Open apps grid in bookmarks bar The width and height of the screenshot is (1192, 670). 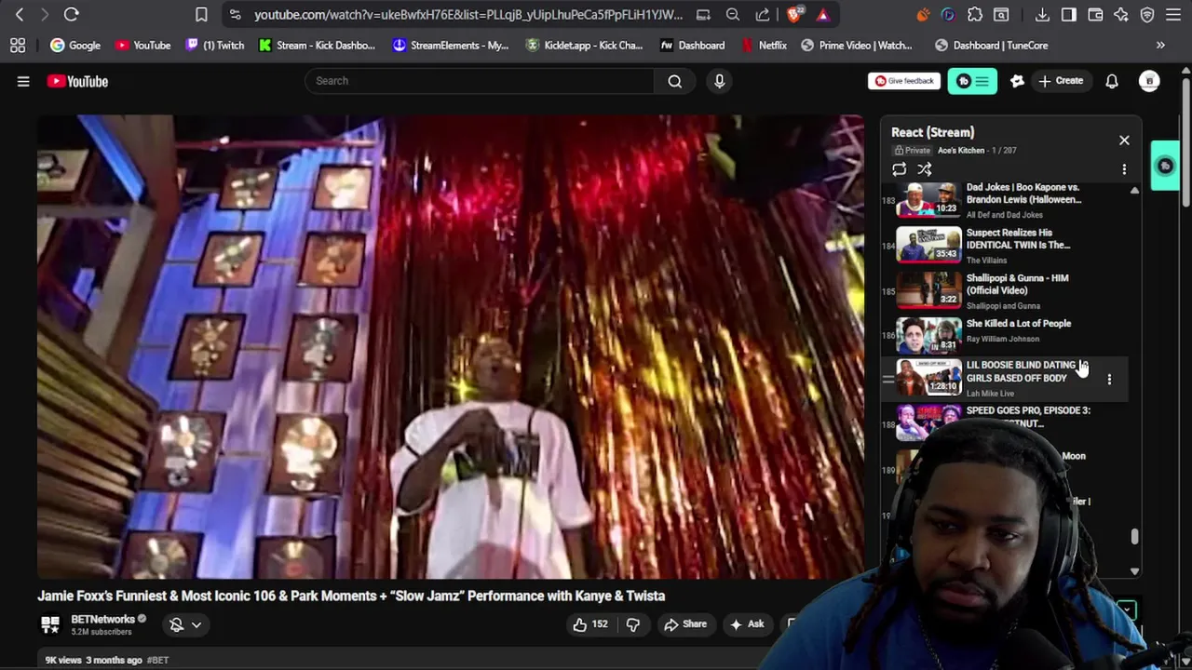coord(18,45)
